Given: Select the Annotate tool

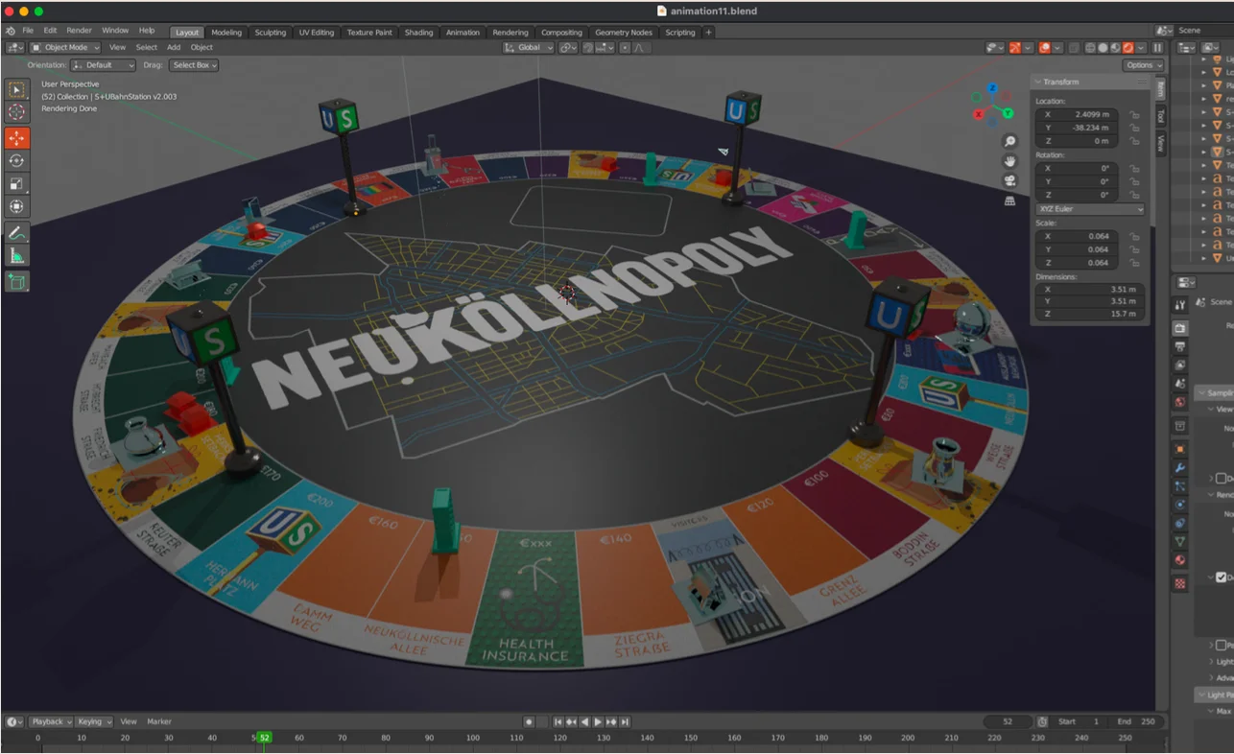Looking at the screenshot, I should [16, 233].
